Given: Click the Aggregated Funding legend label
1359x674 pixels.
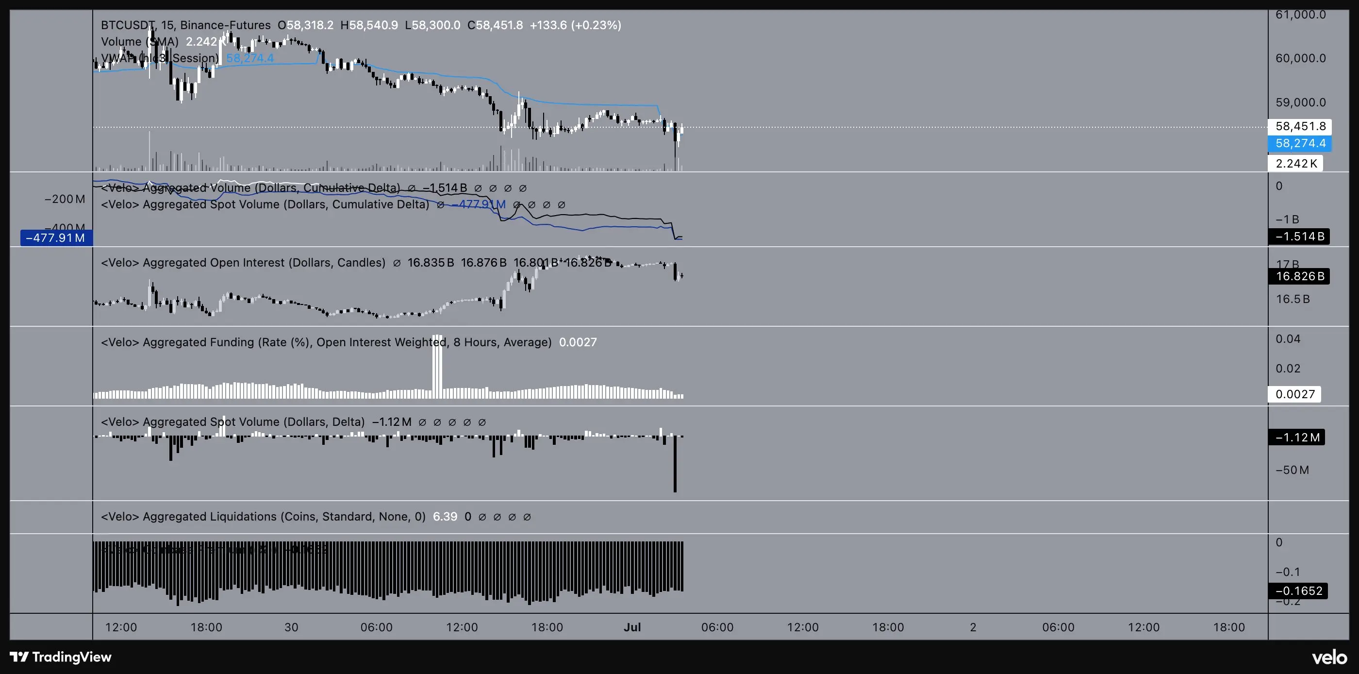Looking at the screenshot, I should click(x=326, y=342).
